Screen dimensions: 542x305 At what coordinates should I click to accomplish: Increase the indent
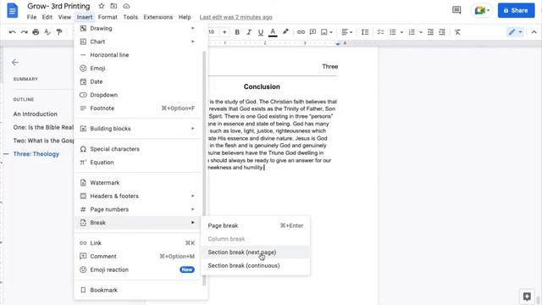442,32
